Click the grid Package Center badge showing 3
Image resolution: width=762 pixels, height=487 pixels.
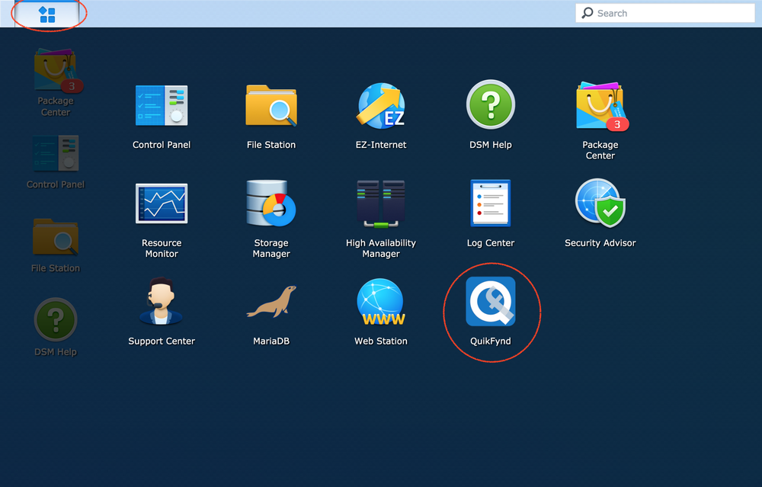617,124
